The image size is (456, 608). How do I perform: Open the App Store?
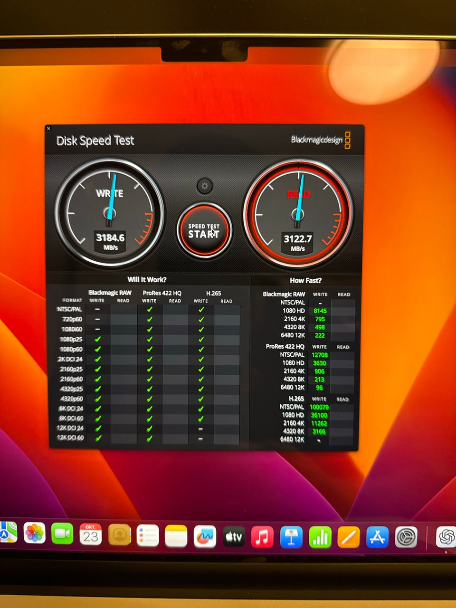(x=378, y=537)
